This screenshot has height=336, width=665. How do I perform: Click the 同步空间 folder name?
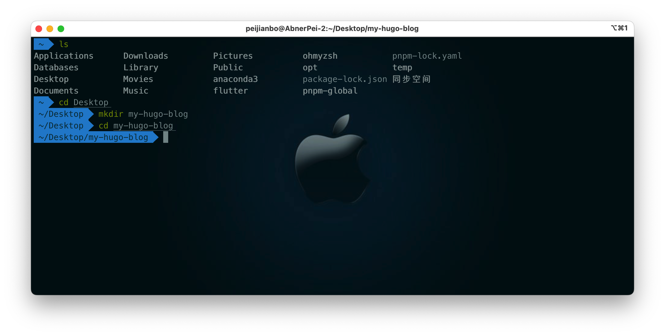coord(411,79)
